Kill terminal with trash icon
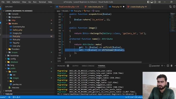176x99 pixels. 172,66
